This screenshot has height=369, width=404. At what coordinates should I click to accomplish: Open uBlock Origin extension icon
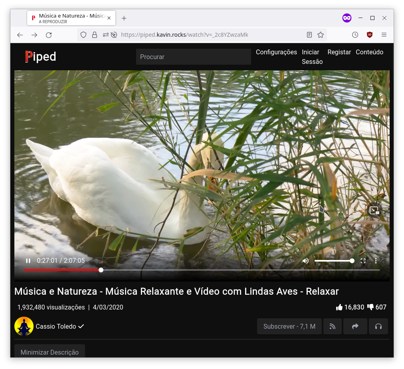click(370, 35)
